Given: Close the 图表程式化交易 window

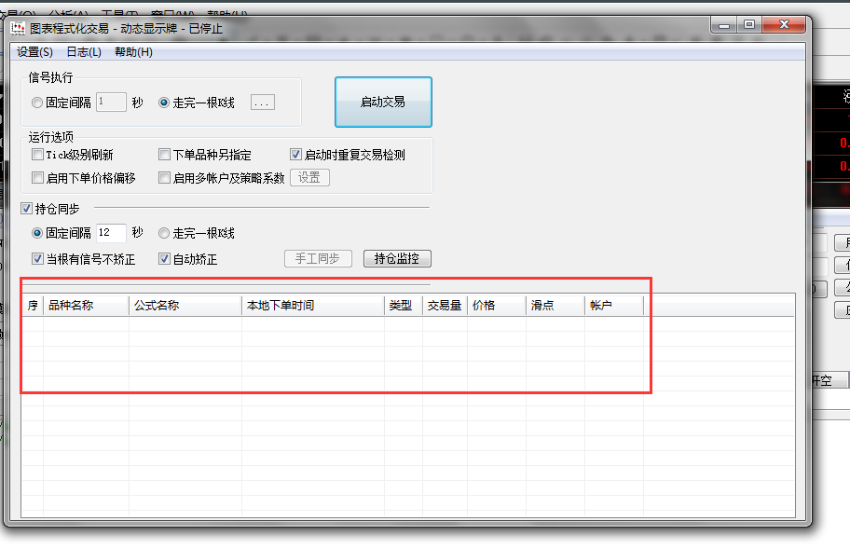Looking at the screenshot, I should click(784, 24).
